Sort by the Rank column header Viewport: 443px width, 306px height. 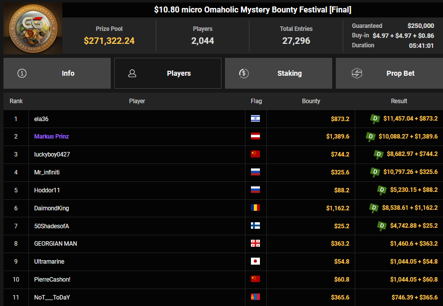[16, 101]
